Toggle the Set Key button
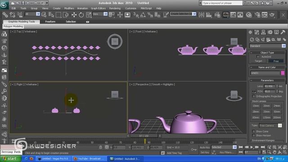Viewport: 288px width, 162px height. (x=205, y=152)
